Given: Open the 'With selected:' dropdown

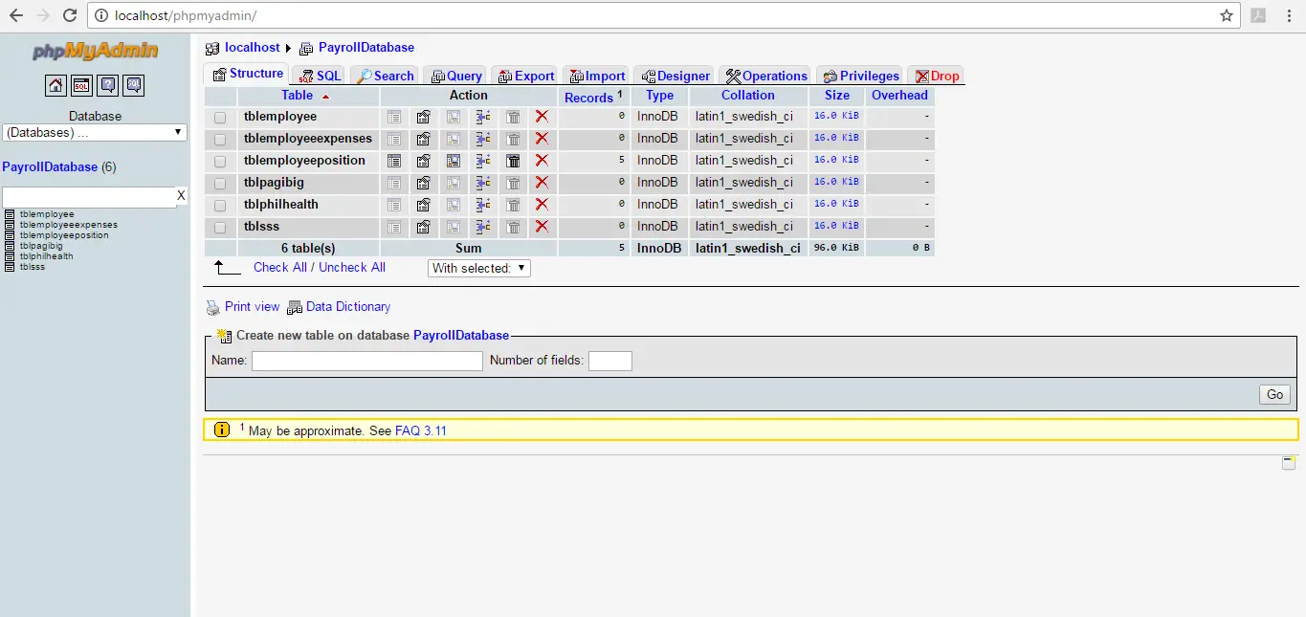Looking at the screenshot, I should (x=479, y=268).
